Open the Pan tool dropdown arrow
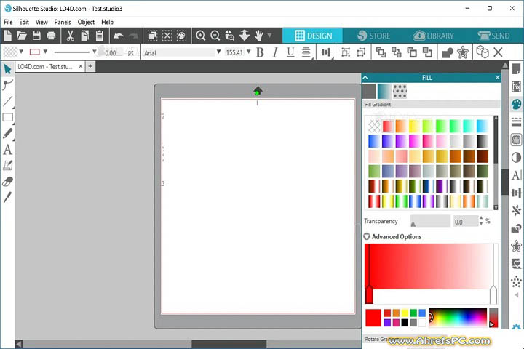The height and width of the screenshot is (349, 524). (x=269, y=36)
